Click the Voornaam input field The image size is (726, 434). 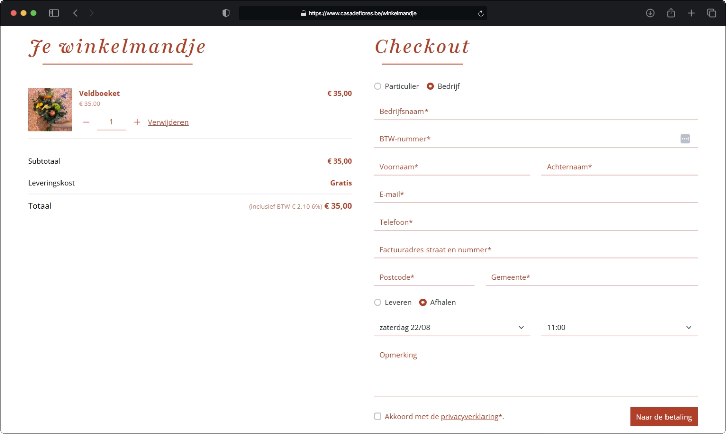[452, 167]
